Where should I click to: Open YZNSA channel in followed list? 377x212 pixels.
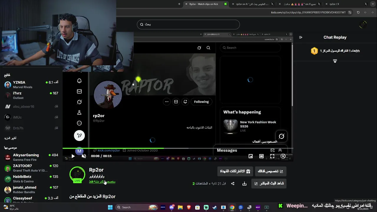[x=31, y=85]
